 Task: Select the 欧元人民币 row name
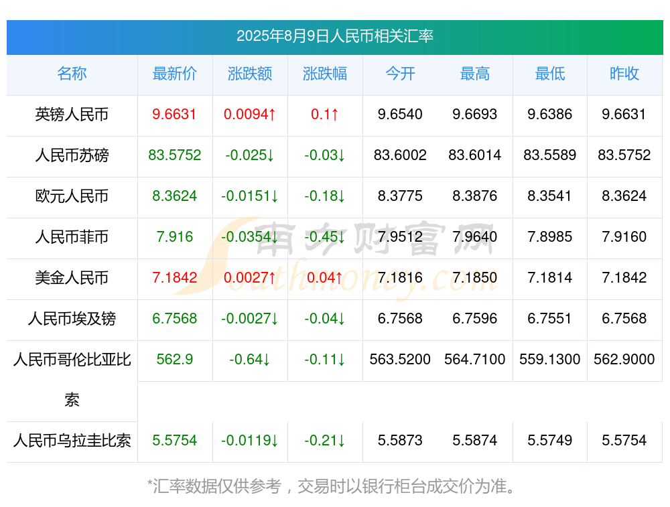pyautogui.click(x=72, y=196)
